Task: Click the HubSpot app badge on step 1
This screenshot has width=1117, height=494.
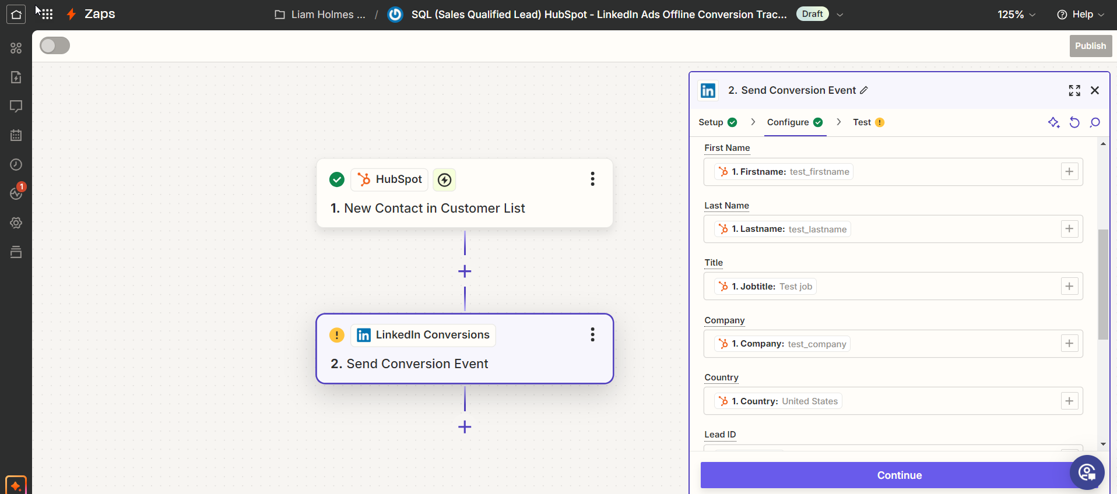Action: click(389, 179)
